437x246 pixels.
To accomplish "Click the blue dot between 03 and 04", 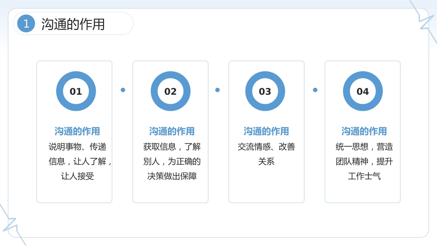I will pyautogui.click(x=315, y=90).
